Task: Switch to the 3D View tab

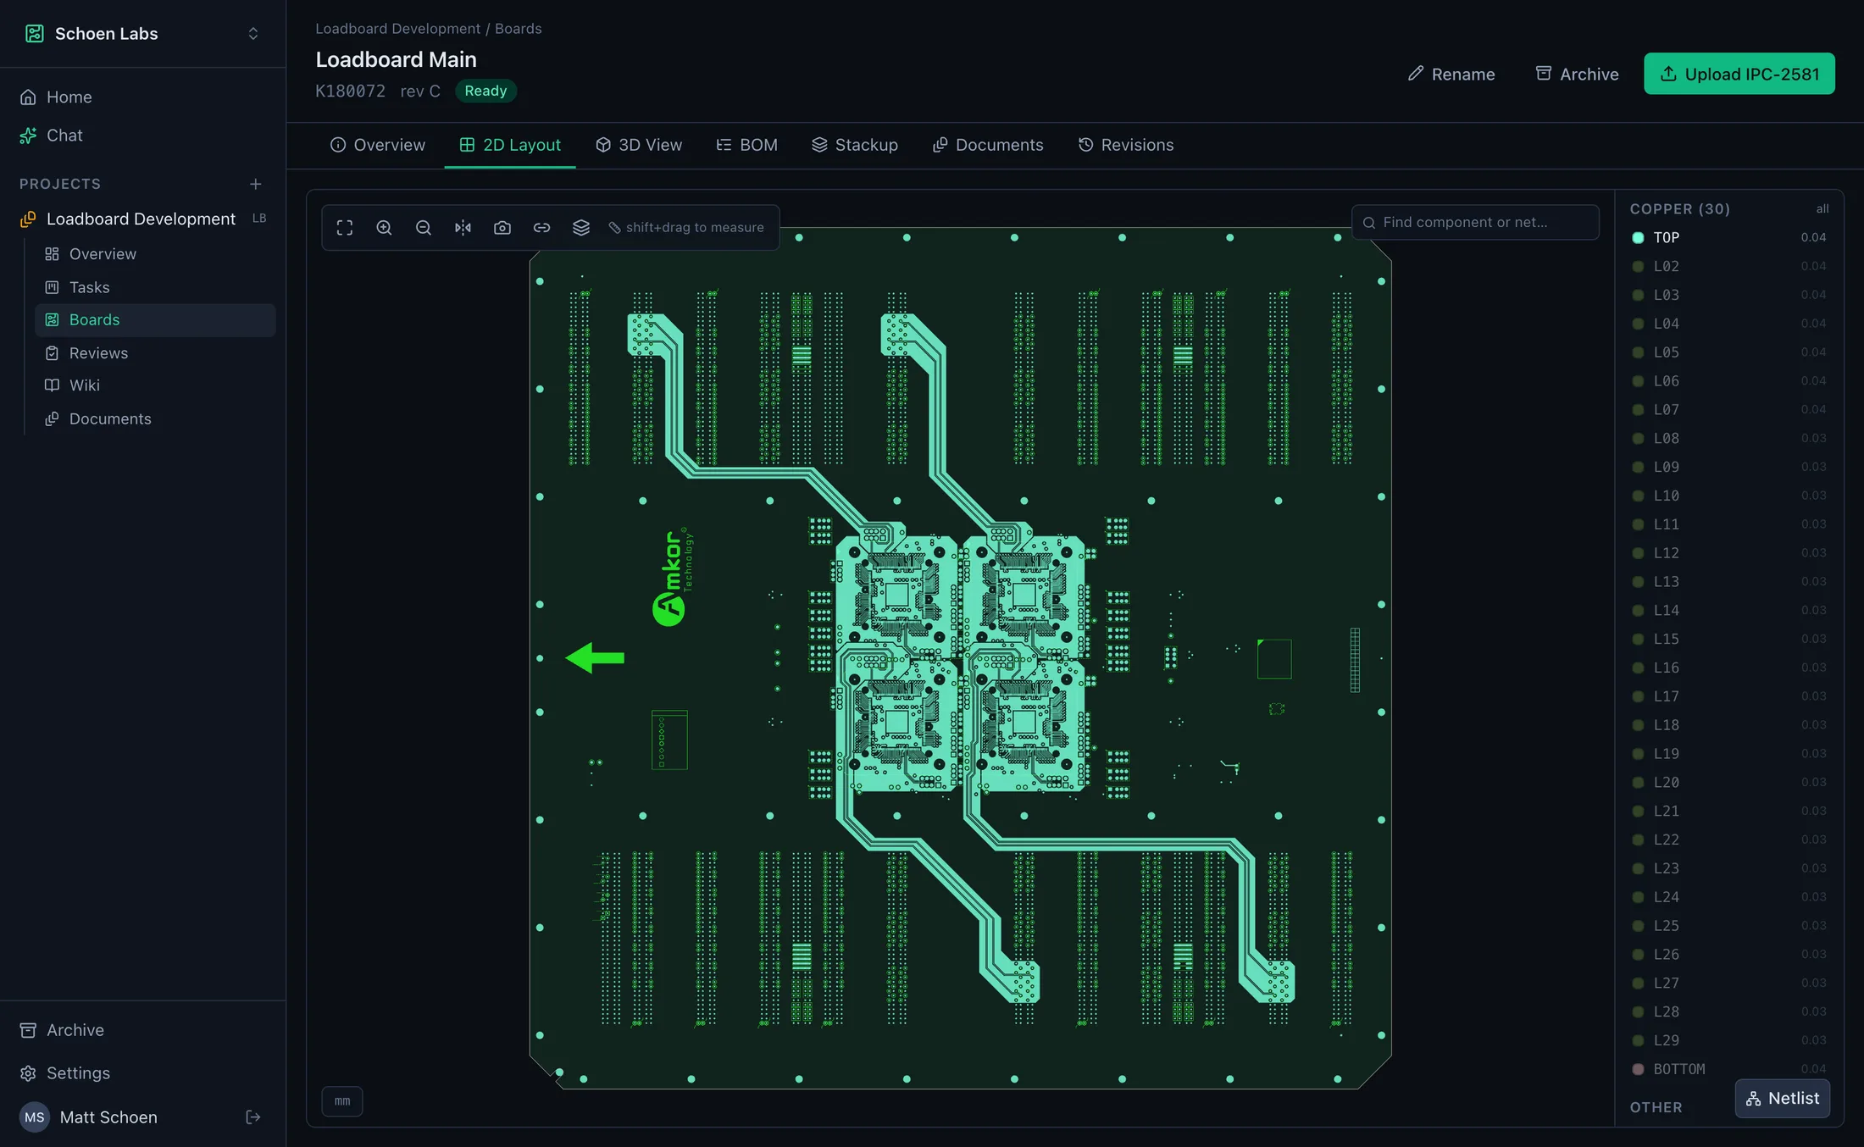Action: [x=639, y=145]
